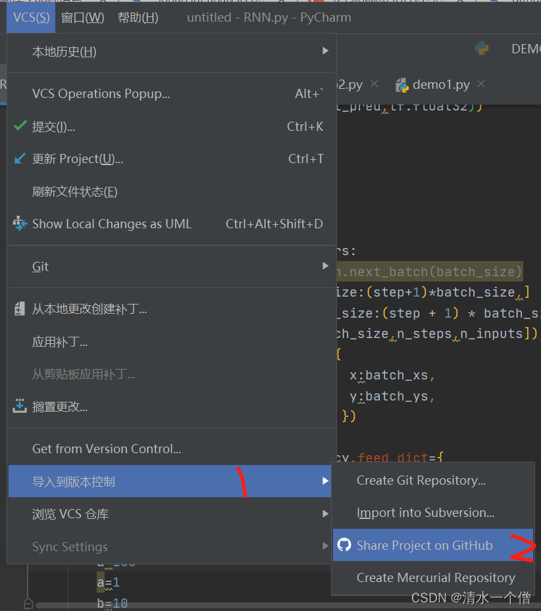Expand the 浏览 VCS 仓库 submenu arrow
The width and height of the screenshot is (541, 611).
coord(325,514)
